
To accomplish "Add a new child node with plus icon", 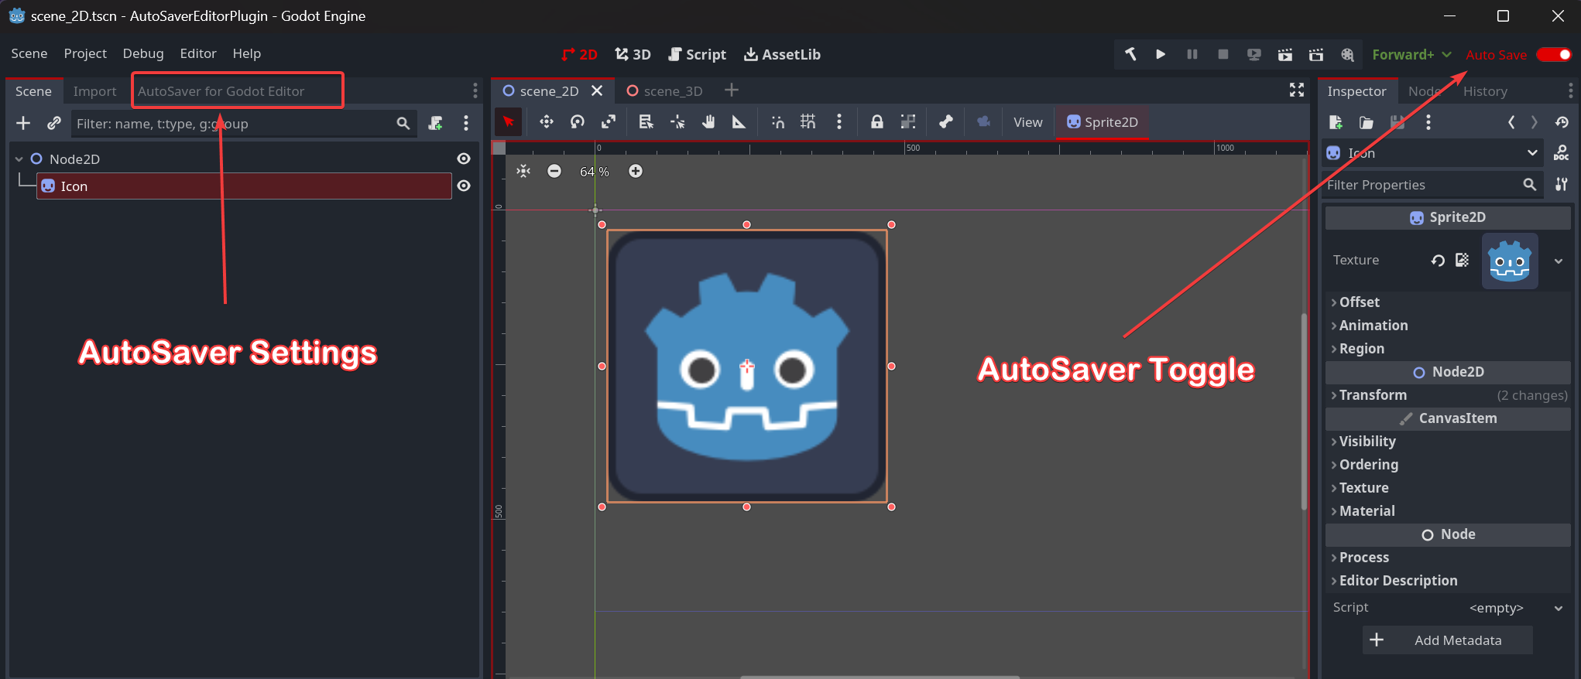I will coord(23,123).
